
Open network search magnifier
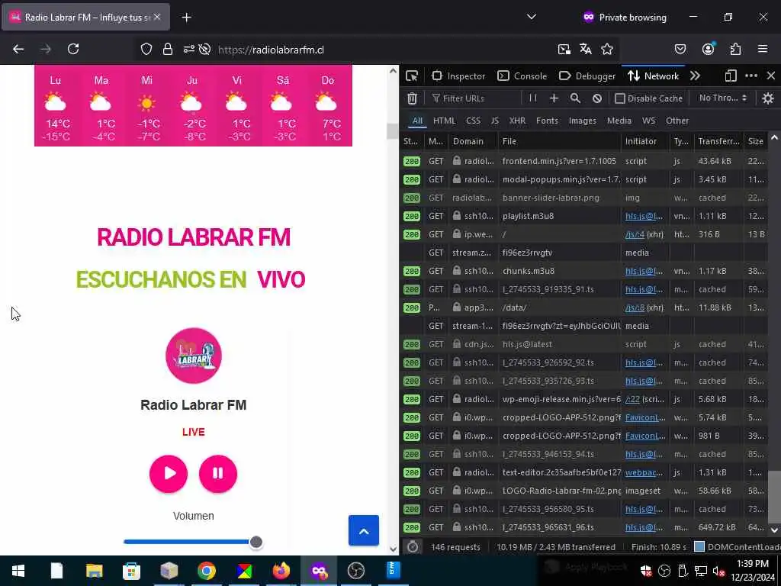point(575,98)
